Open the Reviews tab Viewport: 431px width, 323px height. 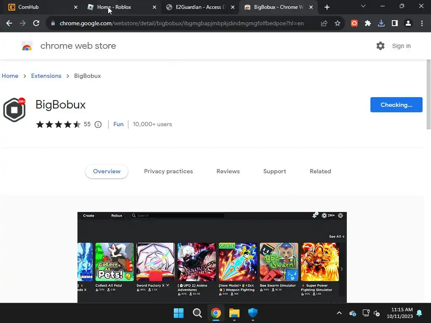(x=228, y=172)
